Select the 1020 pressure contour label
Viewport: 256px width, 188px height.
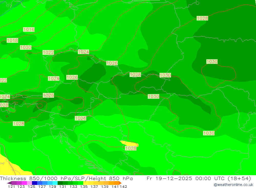coord(26,47)
